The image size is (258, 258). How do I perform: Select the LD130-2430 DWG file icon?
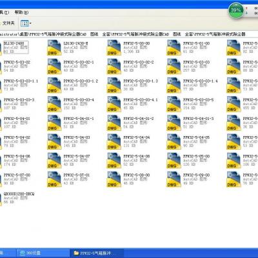[54, 48]
